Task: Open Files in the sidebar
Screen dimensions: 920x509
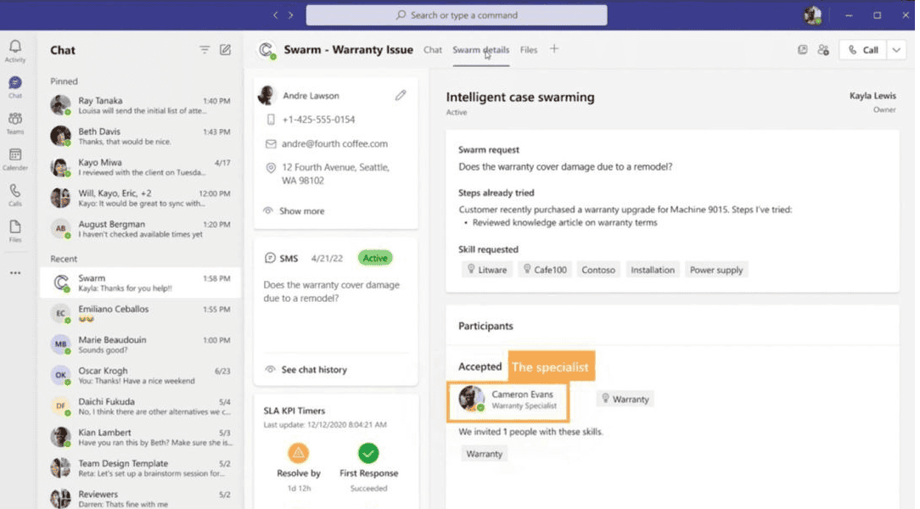Action: tap(15, 231)
